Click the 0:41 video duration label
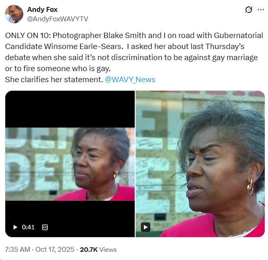Image resolution: width=268 pixels, height=260 pixels. tap(28, 227)
